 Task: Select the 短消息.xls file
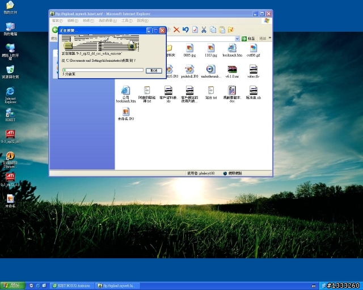pyautogui.click(x=254, y=92)
